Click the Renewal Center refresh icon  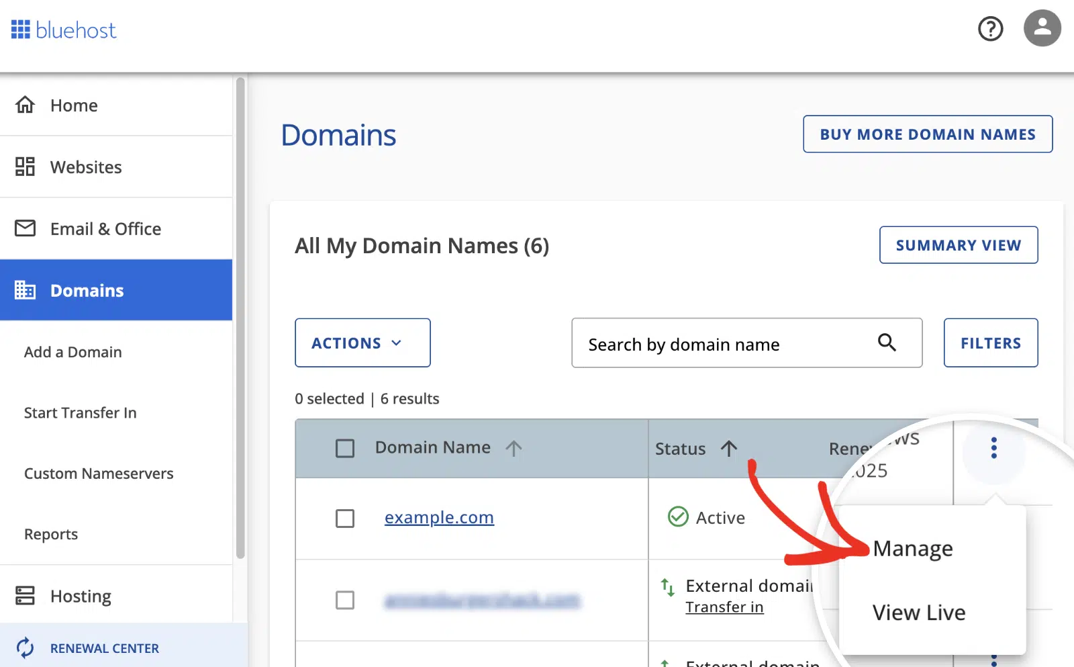pyautogui.click(x=26, y=648)
